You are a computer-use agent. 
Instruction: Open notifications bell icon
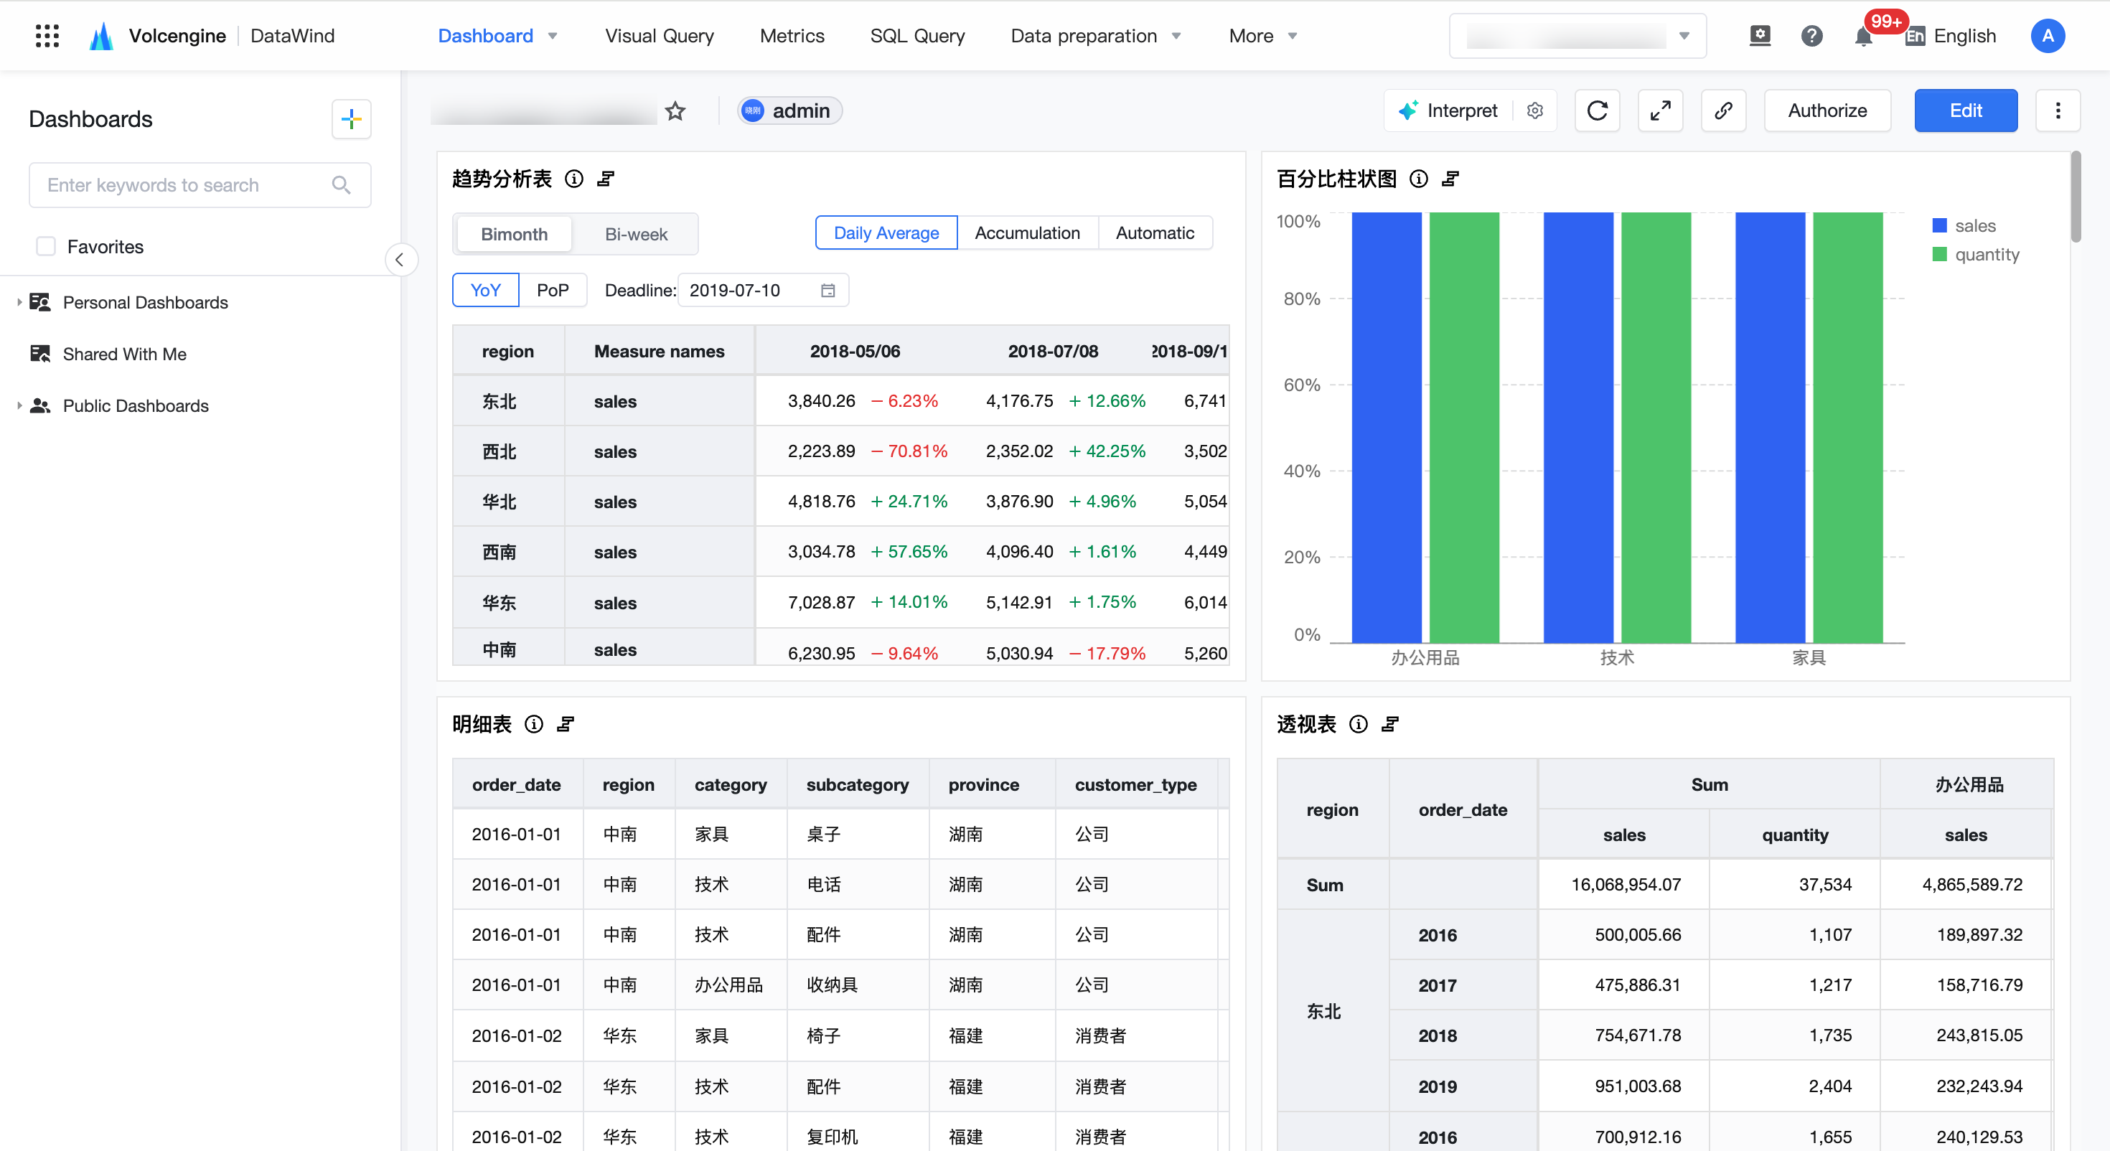pyautogui.click(x=1863, y=36)
